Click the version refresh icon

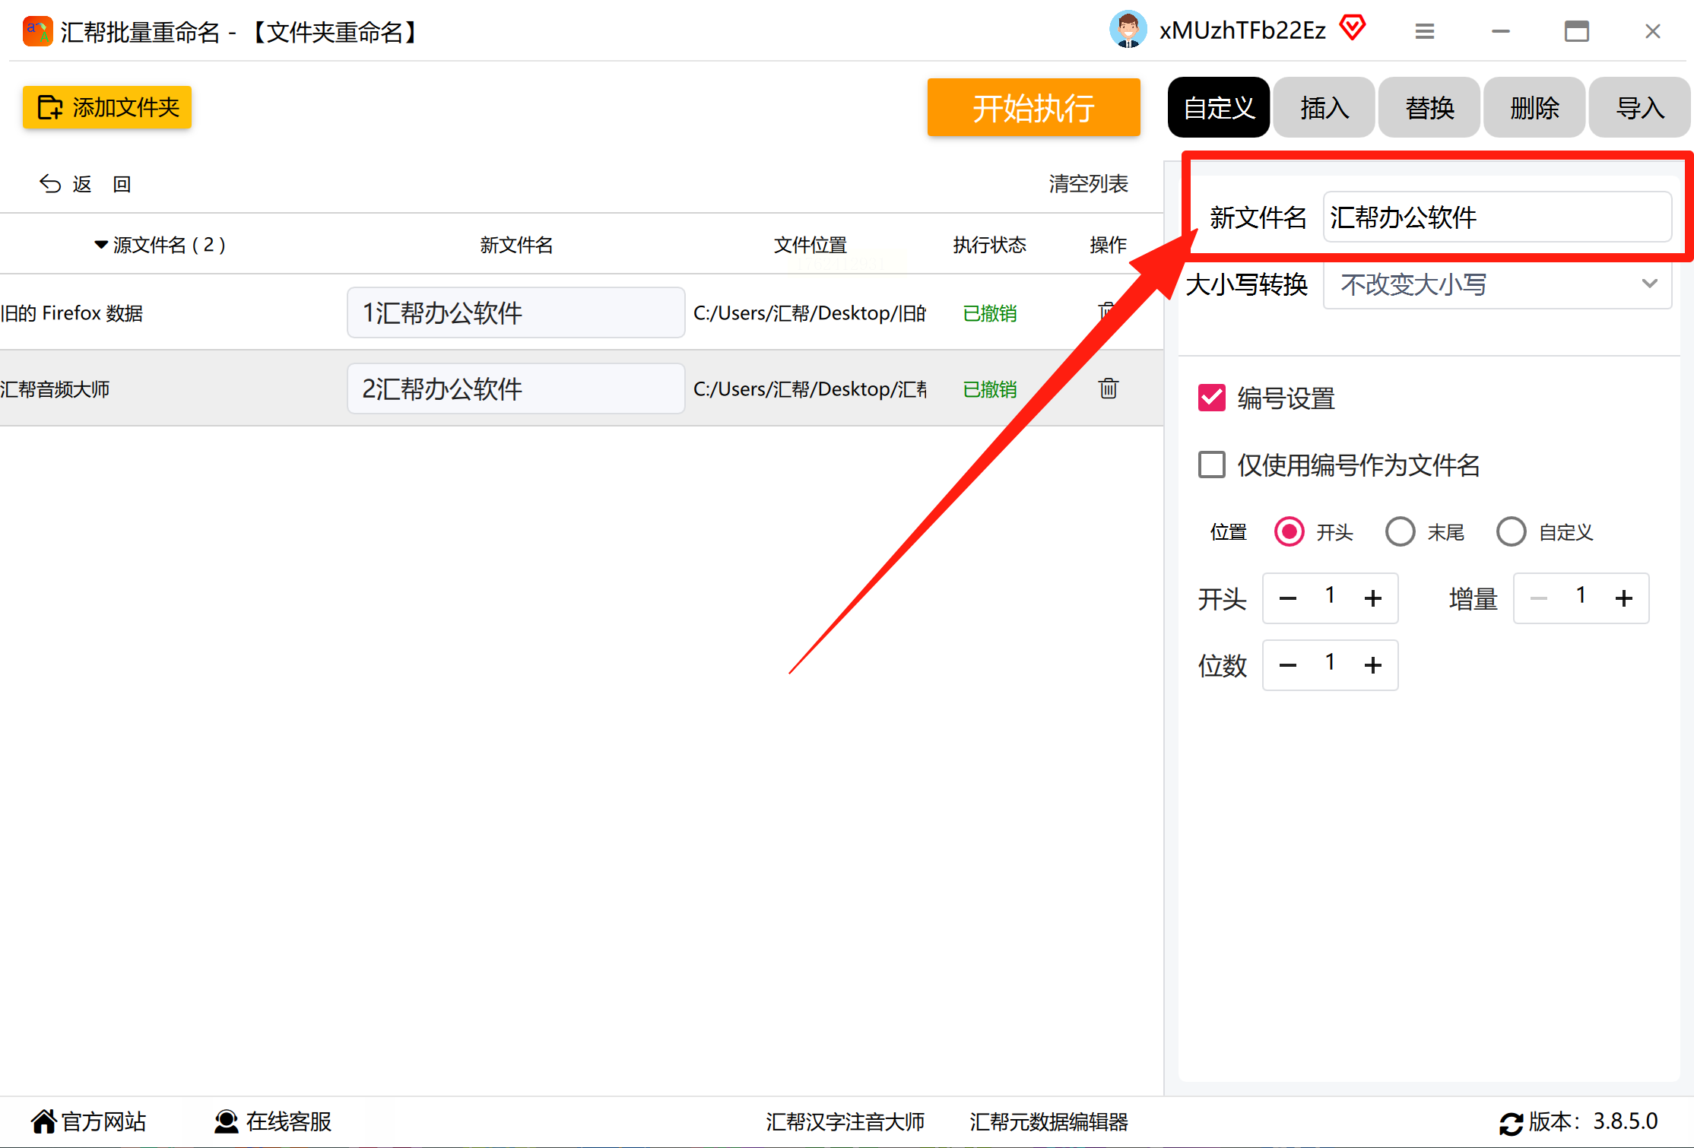pyautogui.click(x=1510, y=1122)
